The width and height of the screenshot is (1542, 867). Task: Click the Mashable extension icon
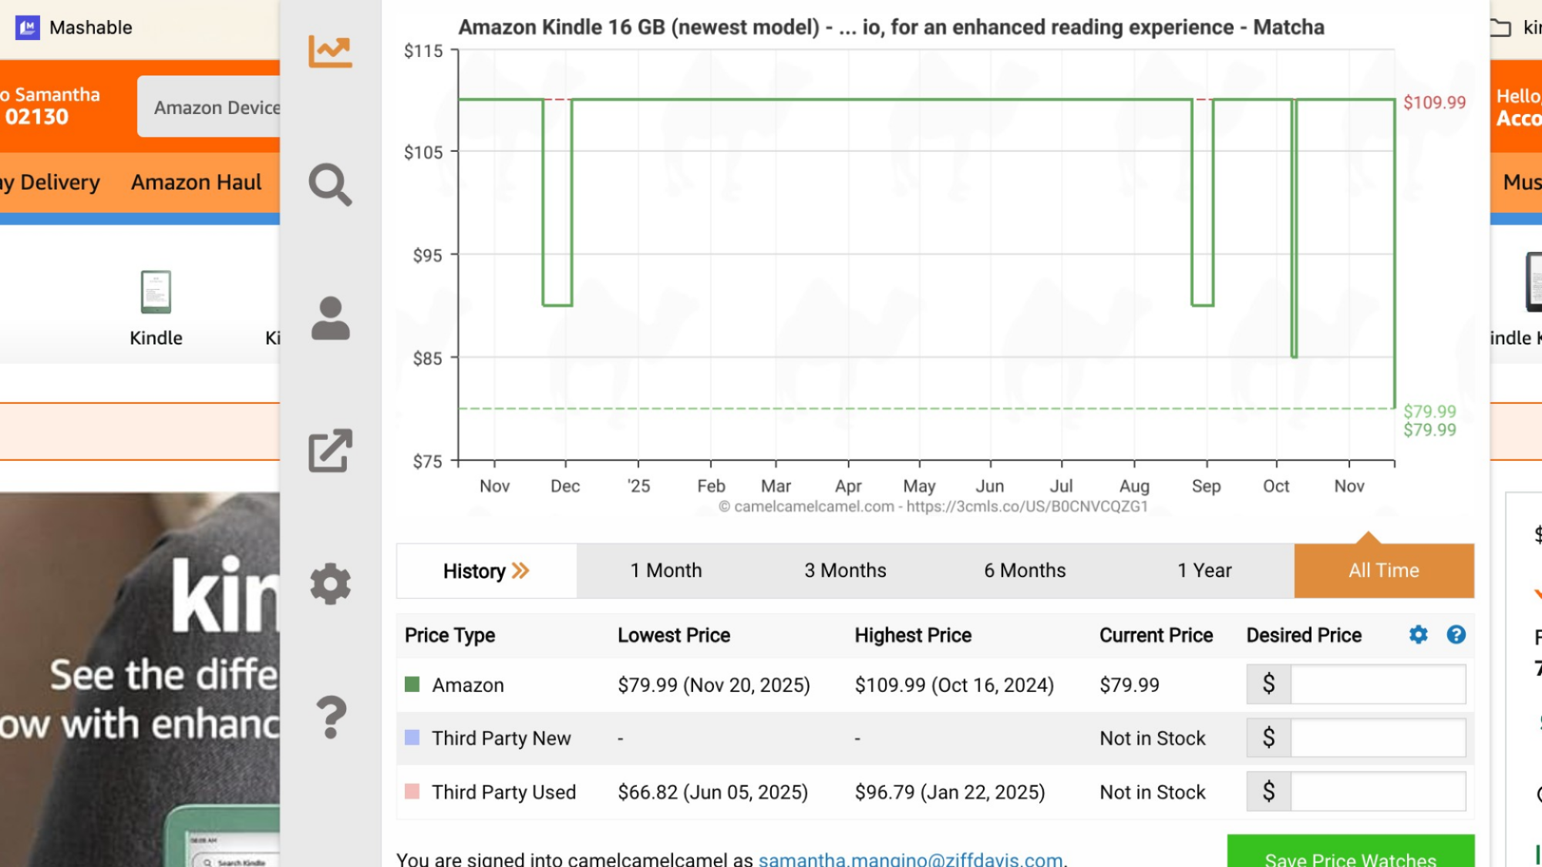(x=25, y=26)
